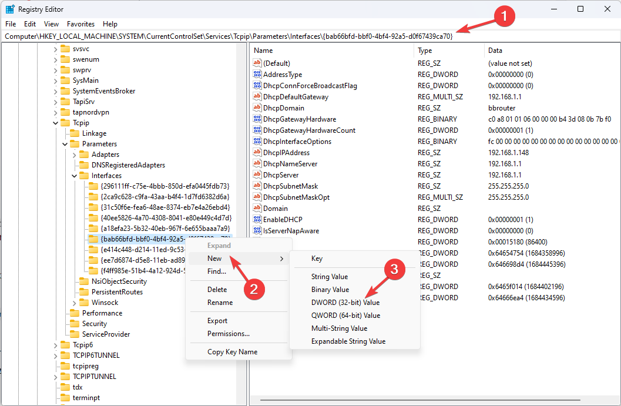621x406 pixels.
Task: Click the EnableDHCP DWORD icon
Action: [257, 219]
